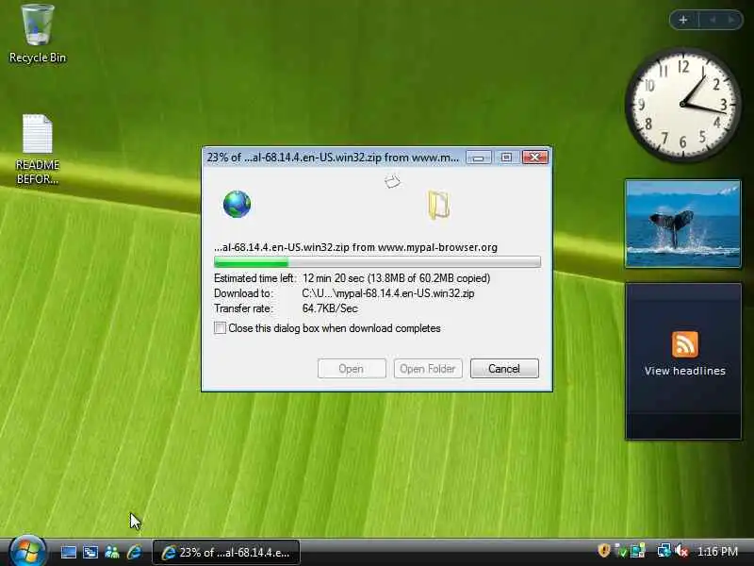Click the flying paper animation in the dialog

coord(392,181)
